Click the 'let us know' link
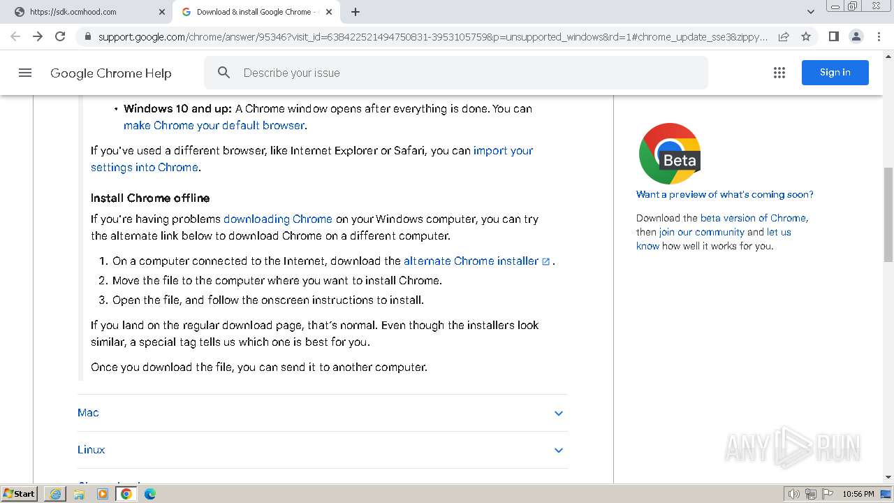 point(714,239)
